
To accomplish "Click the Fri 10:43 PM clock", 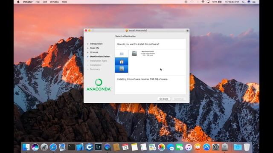I will (232, 2).
